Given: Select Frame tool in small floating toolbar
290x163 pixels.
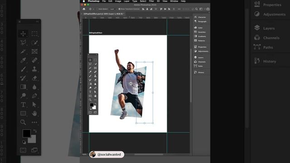Looking at the screenshot, I should tap(95, 68).
